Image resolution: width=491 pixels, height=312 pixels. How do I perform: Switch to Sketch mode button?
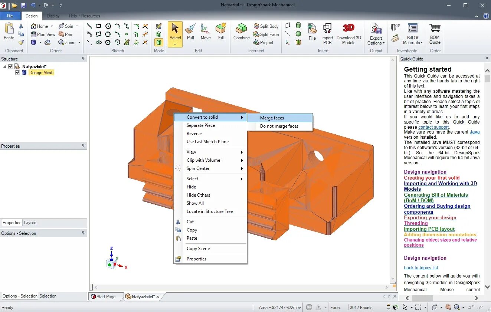click(159, 26)
